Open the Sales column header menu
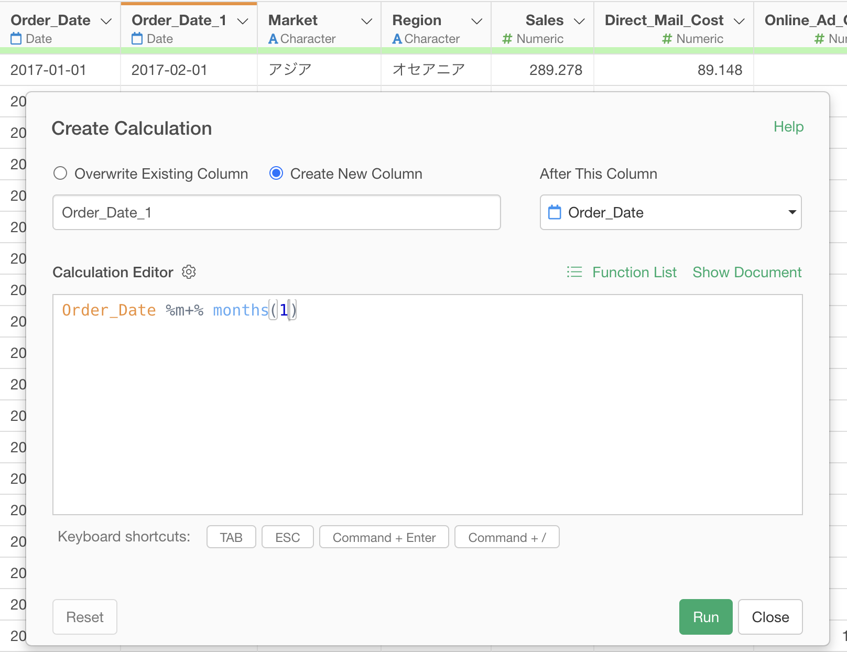847x652 pixels. 579,21
